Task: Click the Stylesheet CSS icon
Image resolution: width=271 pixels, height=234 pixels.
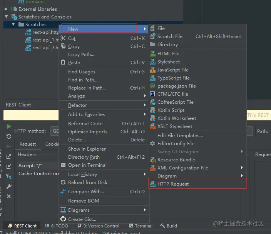Action: click(x=152, y=62)
